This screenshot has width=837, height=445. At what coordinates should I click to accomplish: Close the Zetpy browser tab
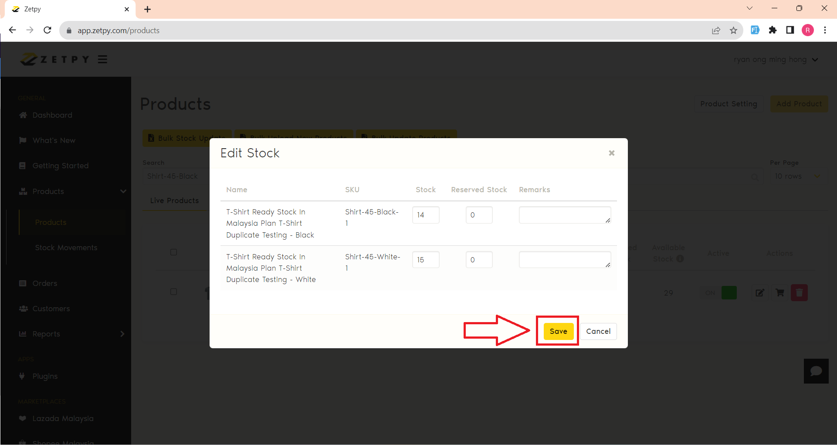coord(127,9)
